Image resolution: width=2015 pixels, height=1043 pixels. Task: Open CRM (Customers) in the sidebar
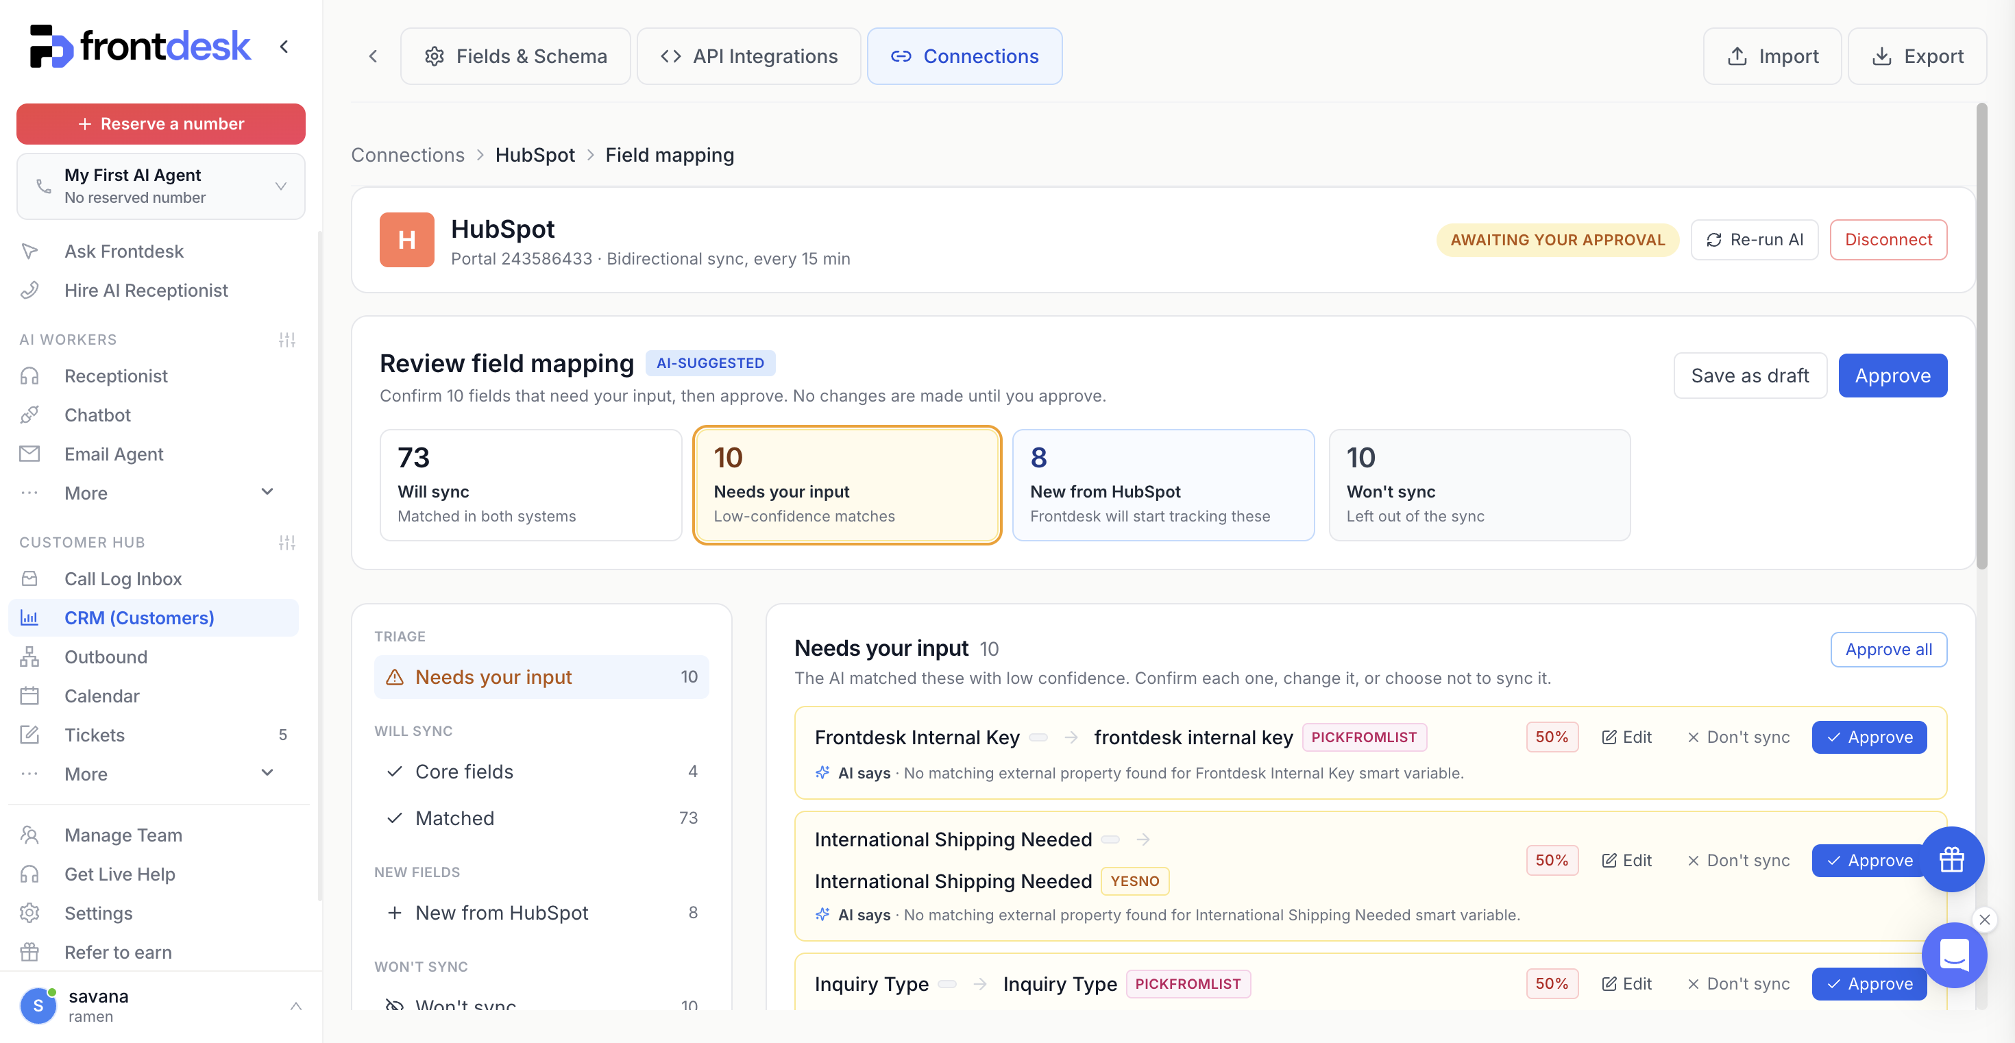[x=154, y=617]
